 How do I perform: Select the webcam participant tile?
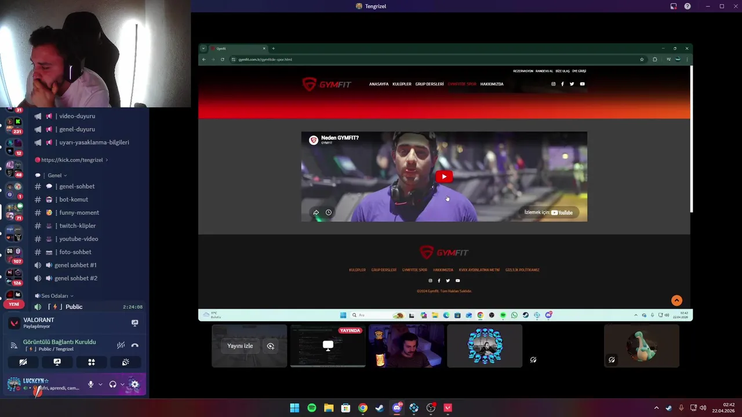pos(406,346)
